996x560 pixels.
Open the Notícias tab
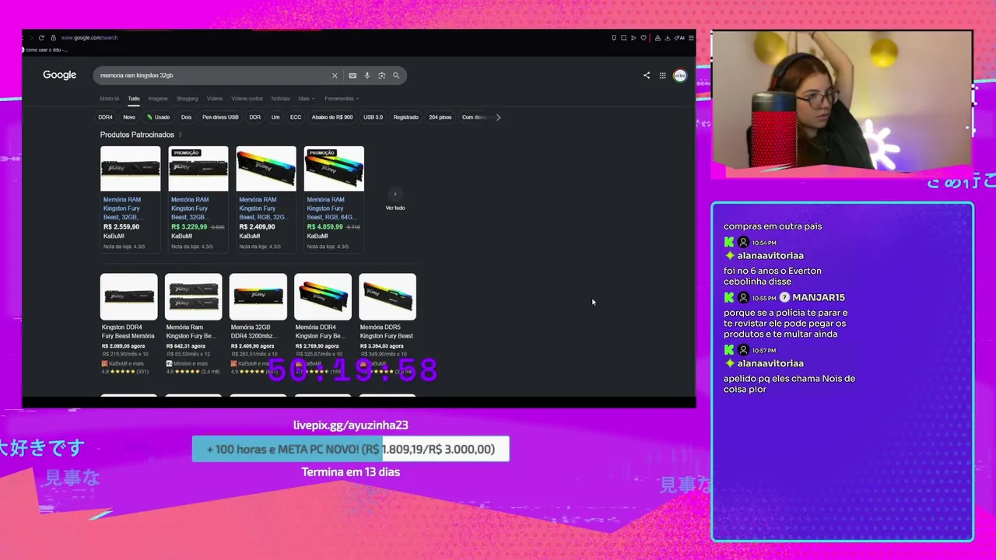[x=280, y=99]
